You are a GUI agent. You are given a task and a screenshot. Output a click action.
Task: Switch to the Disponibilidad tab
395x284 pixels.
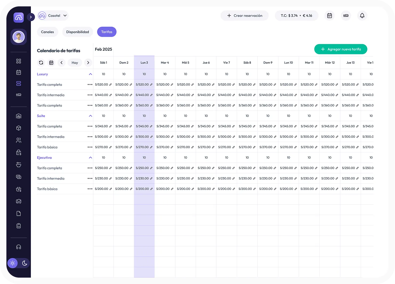click(x=78, y=32)
